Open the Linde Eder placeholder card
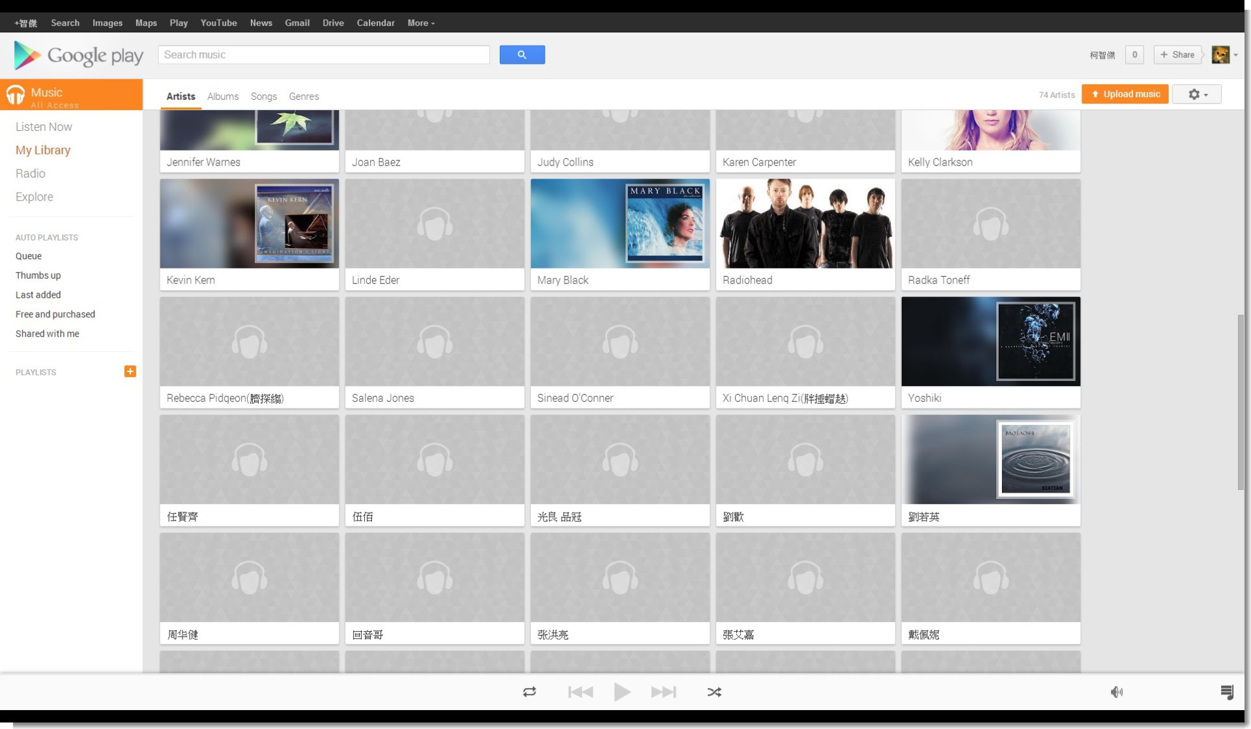This screenshot has width=1251, height=729. 435,235
